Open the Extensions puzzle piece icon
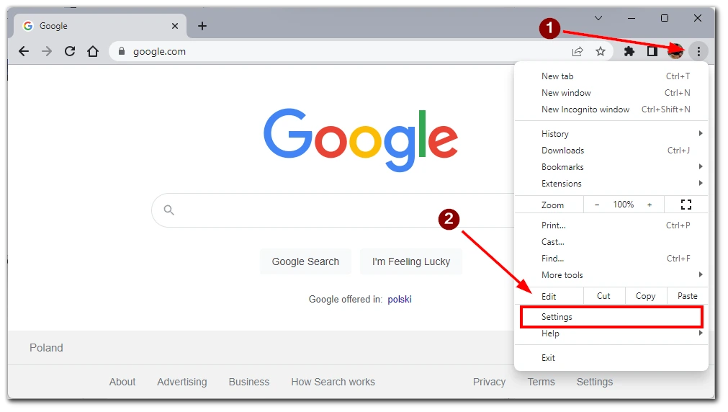The image size is (728, 412). pos(629,52)
